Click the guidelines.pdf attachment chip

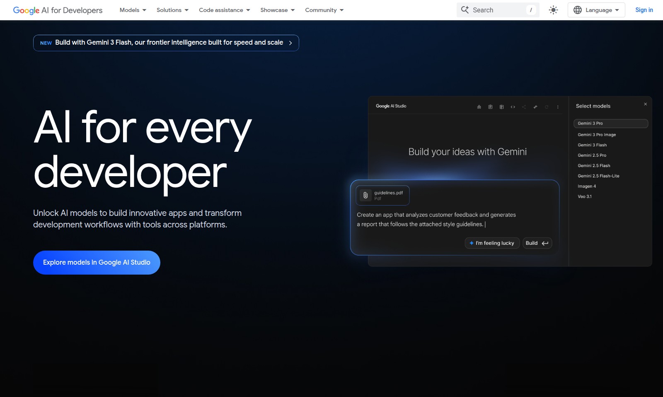tap(382, 195)
